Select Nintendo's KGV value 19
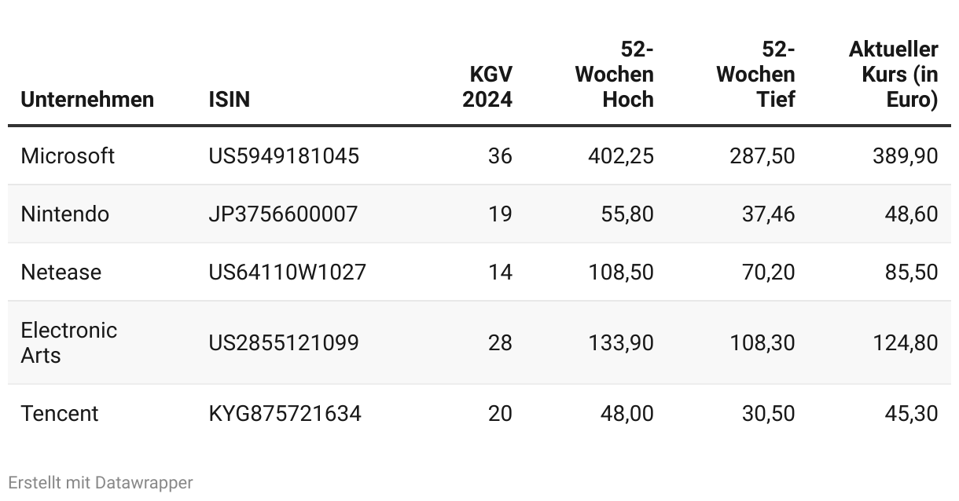959x501 pixels. coord(500,214)
